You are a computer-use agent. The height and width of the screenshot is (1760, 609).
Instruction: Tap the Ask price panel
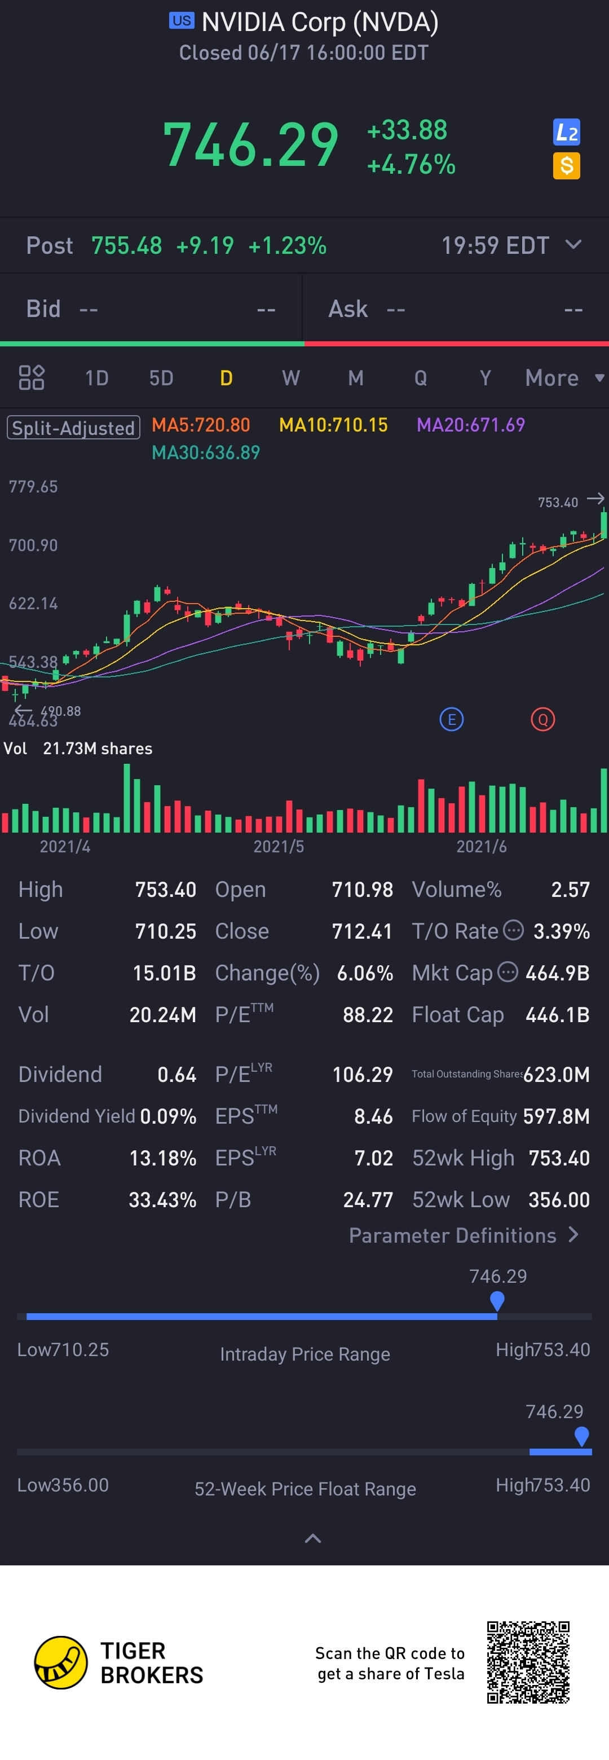(456, 309)
